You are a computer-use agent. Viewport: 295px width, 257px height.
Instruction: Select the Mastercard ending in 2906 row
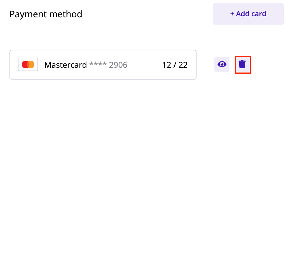click(x=103, y=65)
